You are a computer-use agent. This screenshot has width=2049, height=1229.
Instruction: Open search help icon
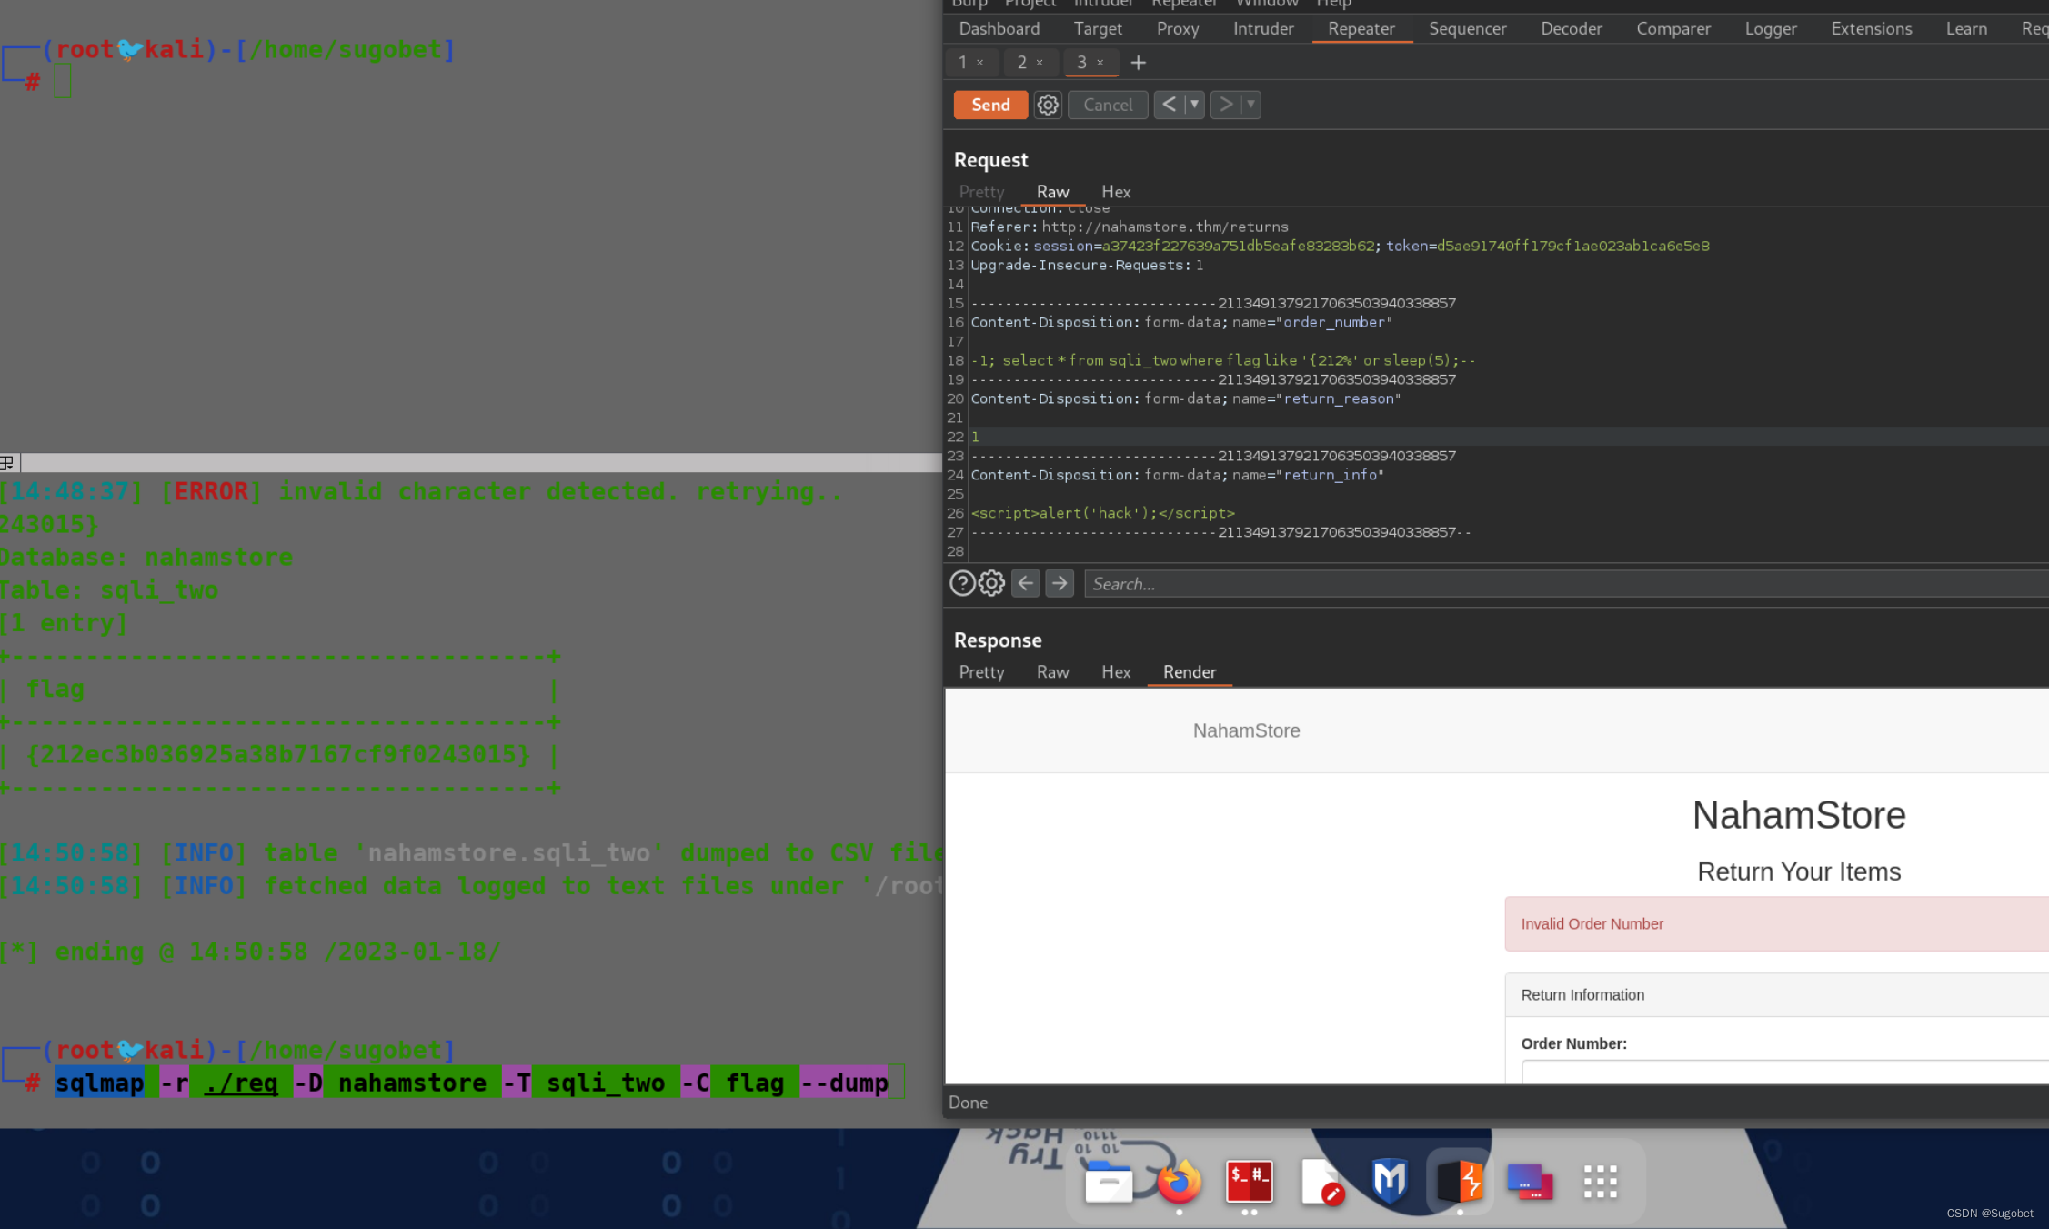962,583
